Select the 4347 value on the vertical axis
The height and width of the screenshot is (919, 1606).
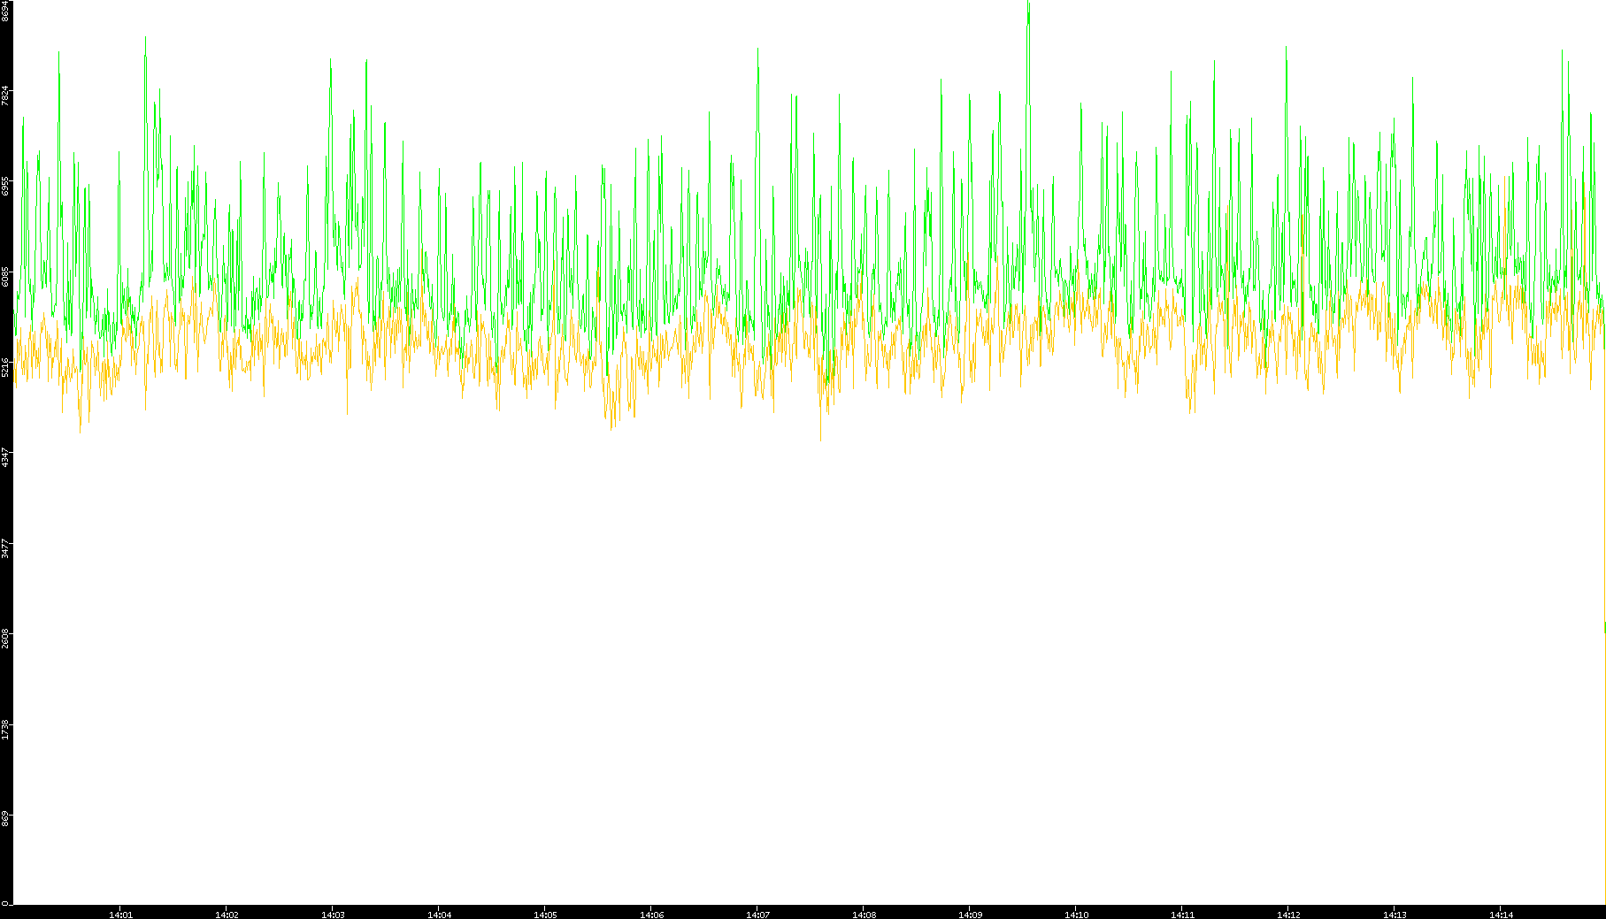[x=6, y=457]
